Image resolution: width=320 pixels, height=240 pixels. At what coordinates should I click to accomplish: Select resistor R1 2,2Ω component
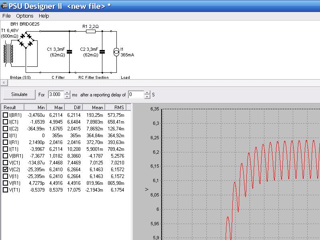(91, 31)
